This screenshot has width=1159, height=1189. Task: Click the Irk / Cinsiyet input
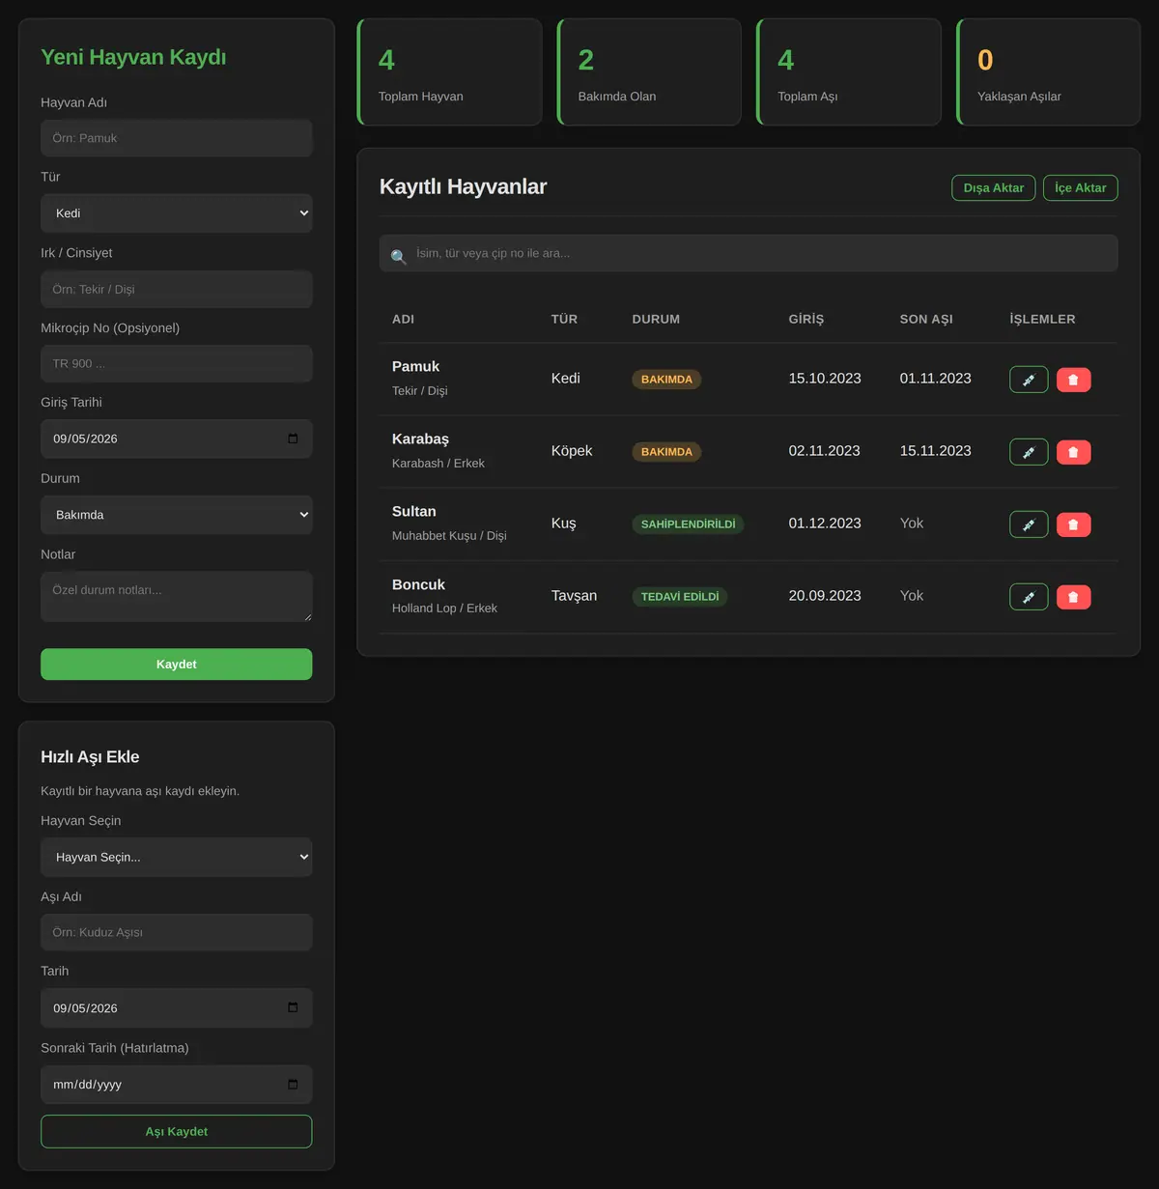(177, 290)
